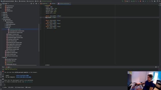The image size is (161, 90).
Task: Open the Project view selector dropdown
Action: pyautogui.click(x=6, y=3)
